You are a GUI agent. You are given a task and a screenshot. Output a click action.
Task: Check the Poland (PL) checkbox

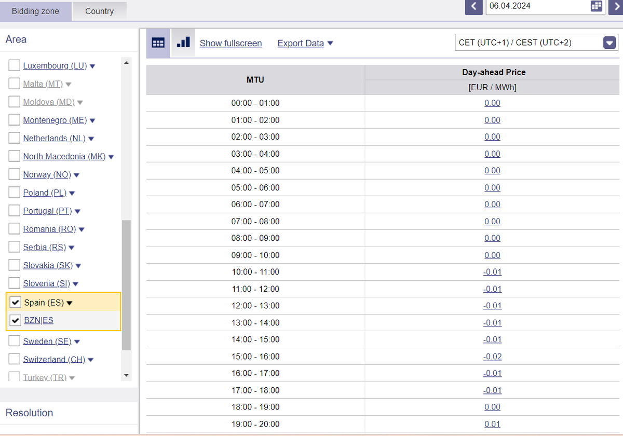tap(15, 193)
